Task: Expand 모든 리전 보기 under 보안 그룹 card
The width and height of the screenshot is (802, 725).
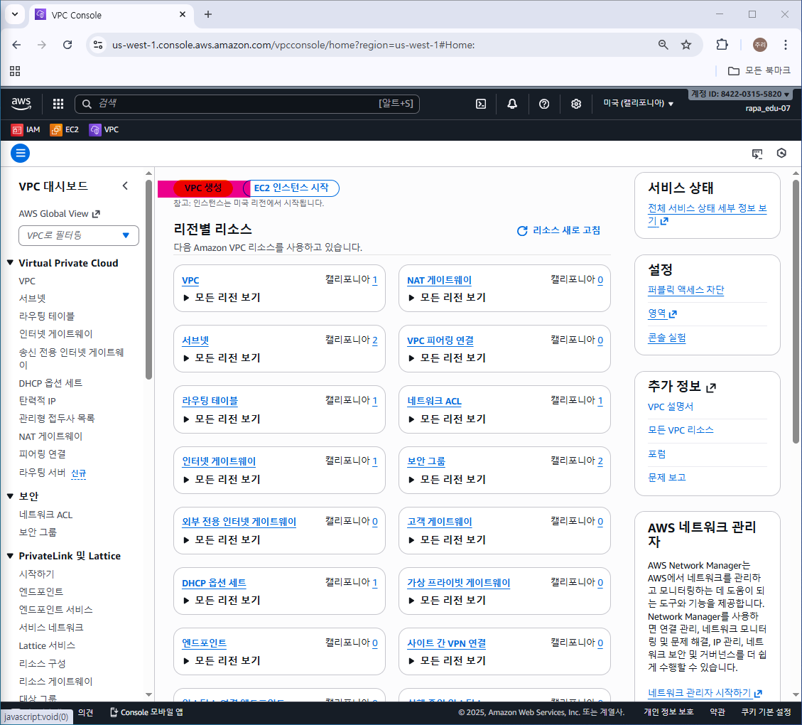Action: point(447,480)
